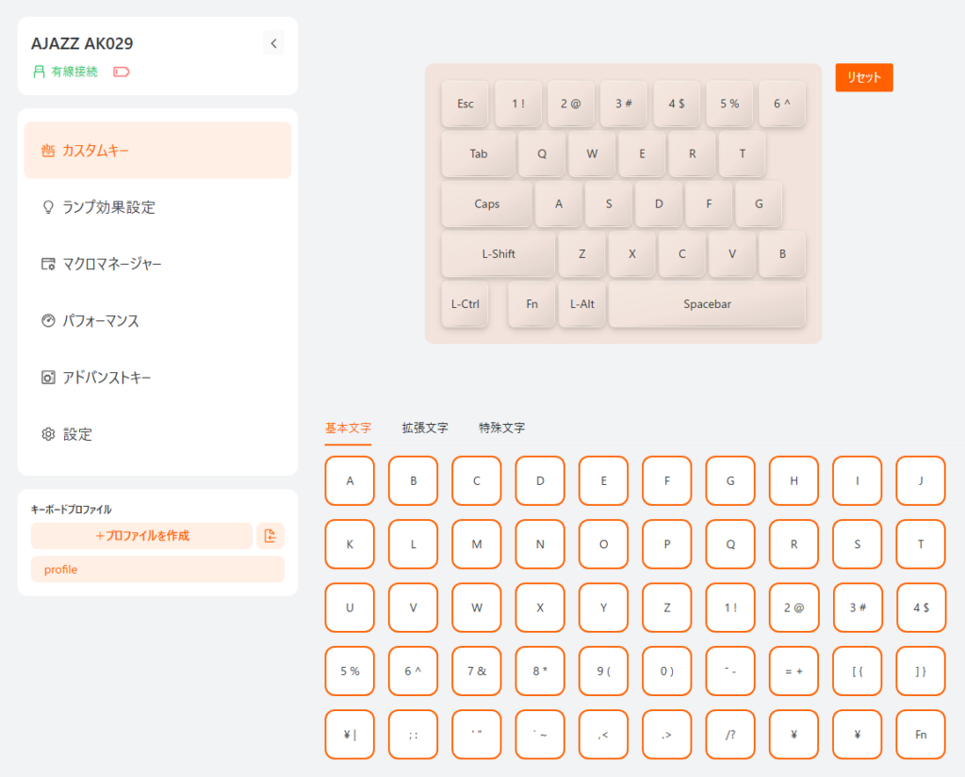The height and width of the screenshot is (777, 965).
Task: Choose the = + key in the character grid
Action: point(793,671)
